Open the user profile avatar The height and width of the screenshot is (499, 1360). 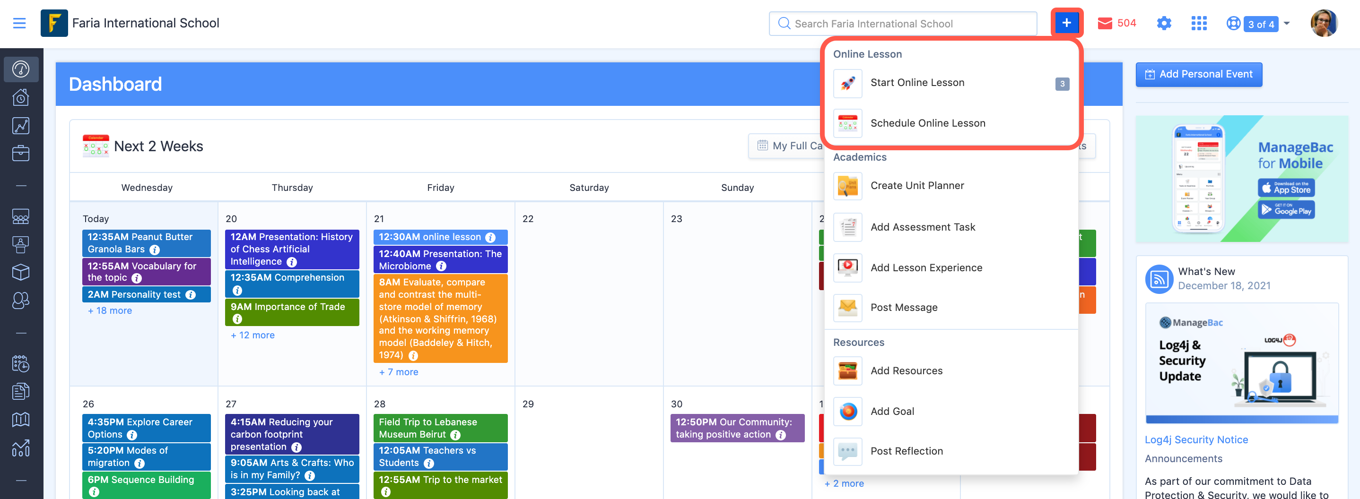click(1324, 23)
